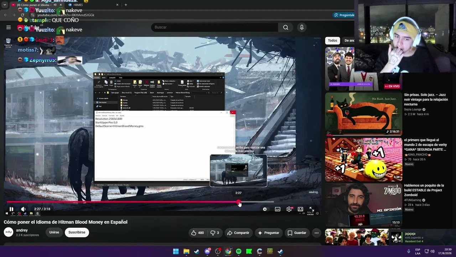The image size is (456, 257).
Task: Open video titled Sin prisas. Solo jazz
Action: [426, 100]
